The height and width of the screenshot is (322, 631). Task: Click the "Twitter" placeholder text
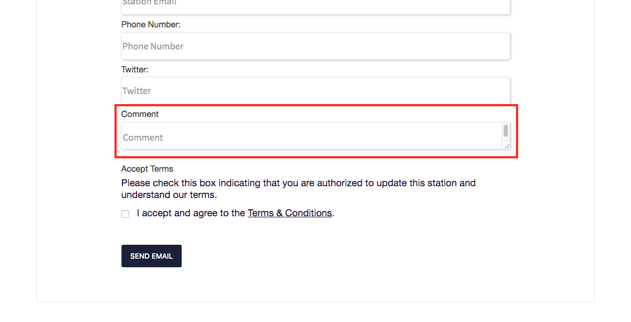coord(137,91)
